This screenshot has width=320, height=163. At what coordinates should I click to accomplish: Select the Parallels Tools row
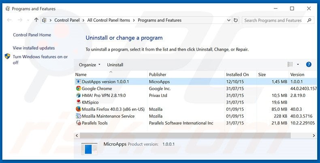coord(196,123)
